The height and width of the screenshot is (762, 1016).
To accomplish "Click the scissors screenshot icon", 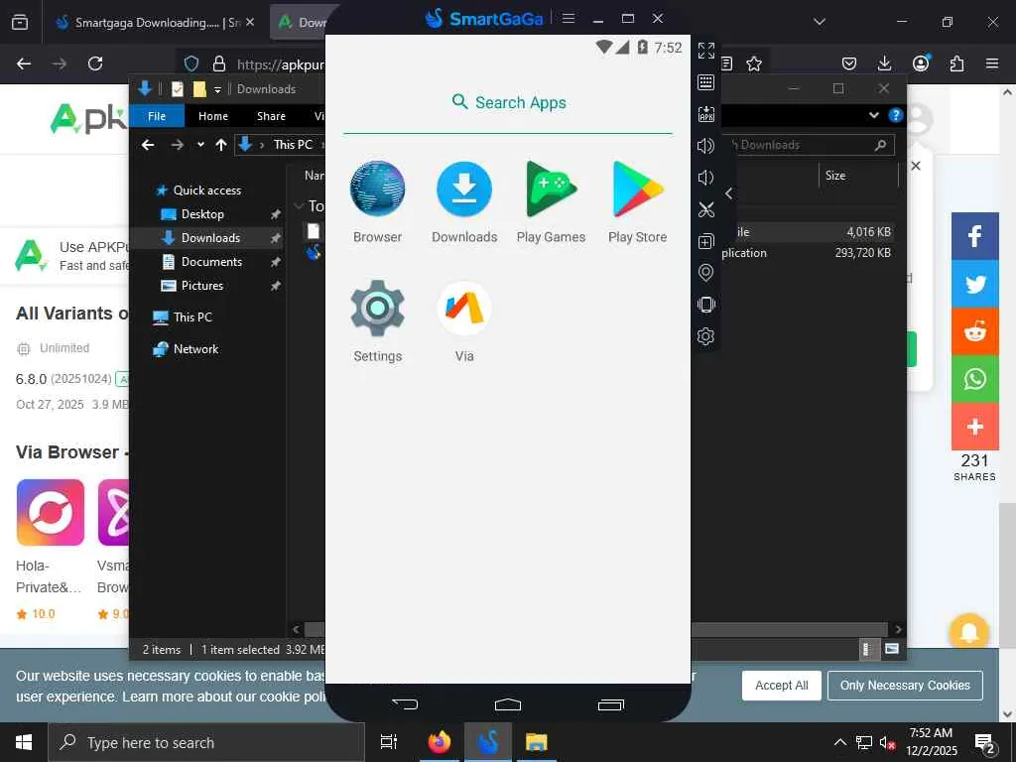I will click(706, 209).
